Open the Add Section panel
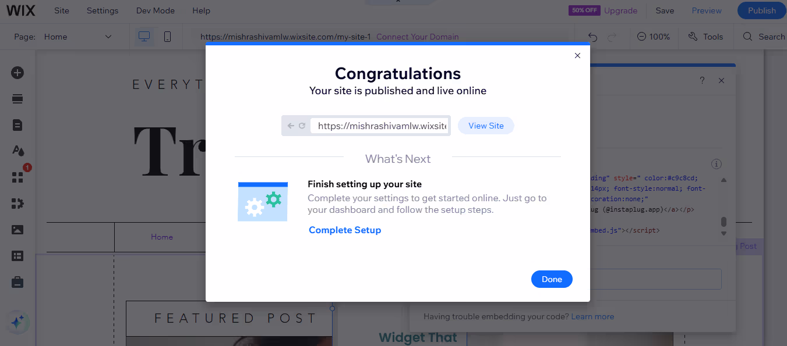 pyautogui.click(x=17, y=99)
